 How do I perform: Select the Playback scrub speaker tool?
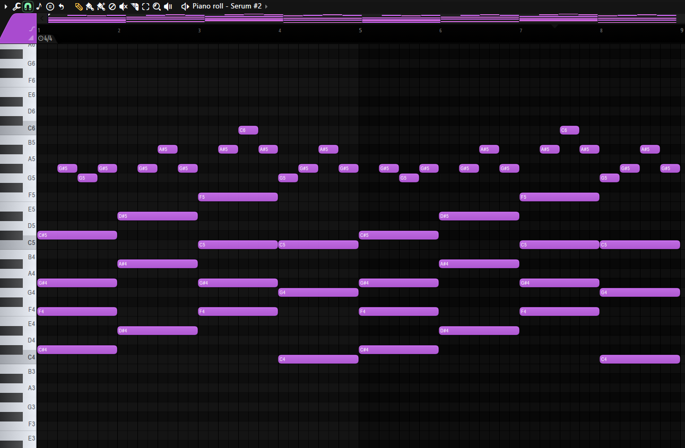[x=168, y=6]
